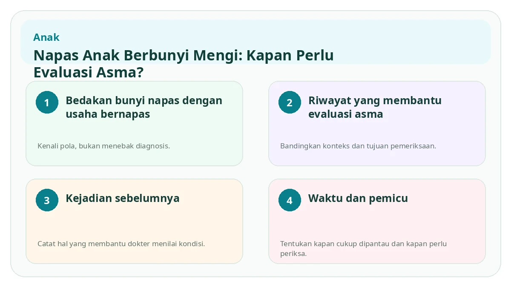511x287 pixels.
Task: Click the number 2 circle badge
Action: pos(290,102)
